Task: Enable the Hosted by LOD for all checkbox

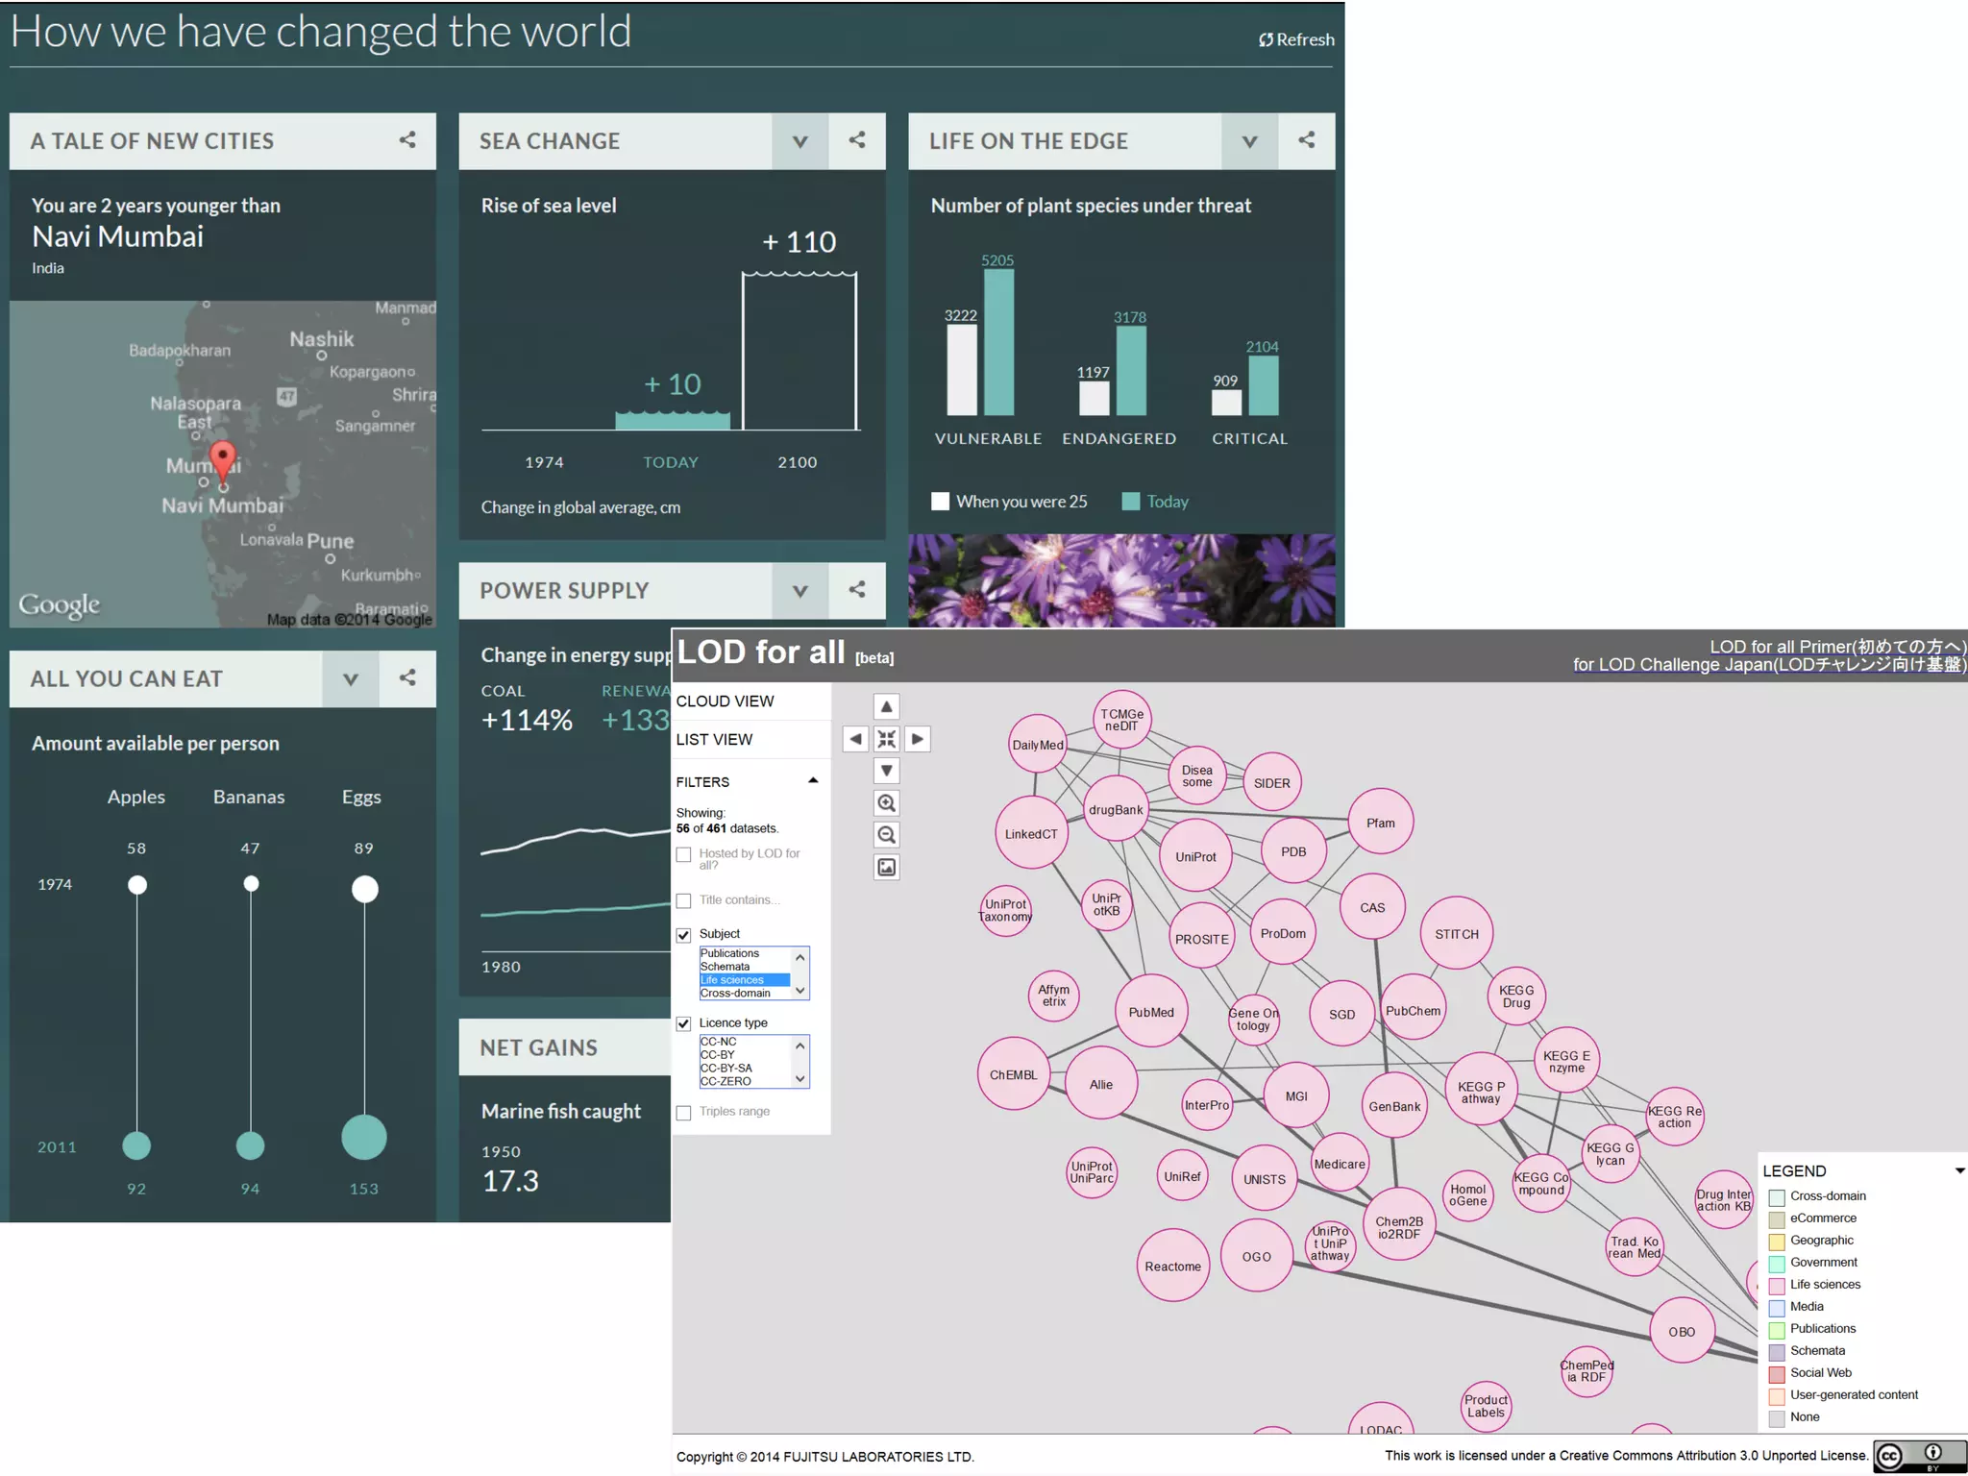Action: [684, 854]
